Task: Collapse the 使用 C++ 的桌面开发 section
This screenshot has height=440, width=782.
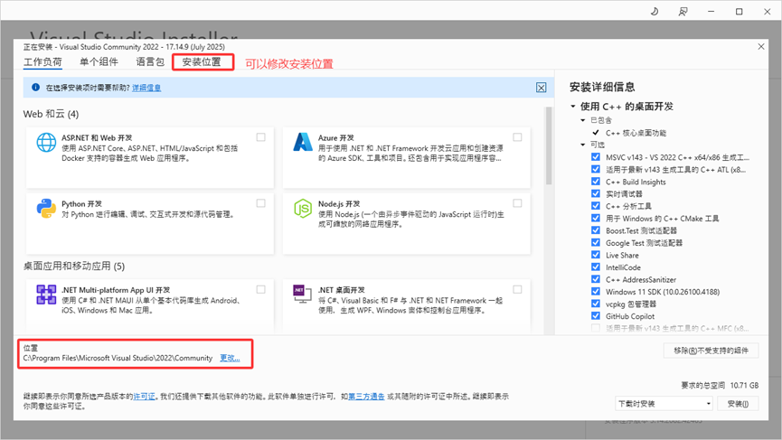Action: tap(573, 106)
